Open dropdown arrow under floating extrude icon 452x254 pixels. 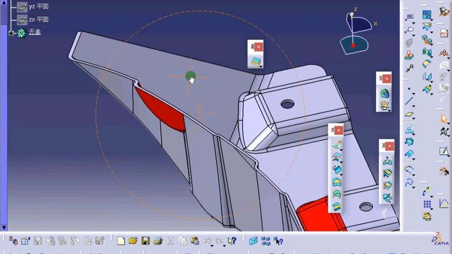[261, 67]
